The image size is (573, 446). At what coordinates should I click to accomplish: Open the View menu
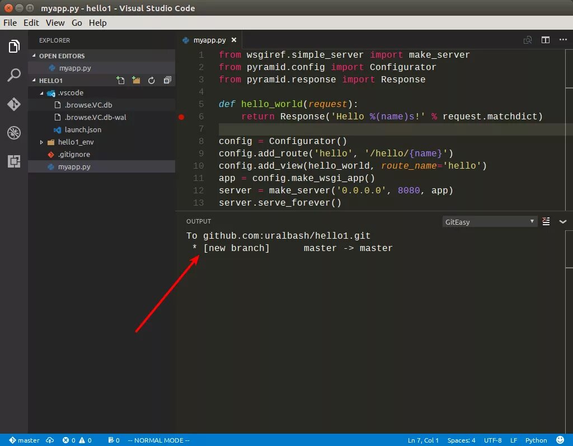[55, 22]
